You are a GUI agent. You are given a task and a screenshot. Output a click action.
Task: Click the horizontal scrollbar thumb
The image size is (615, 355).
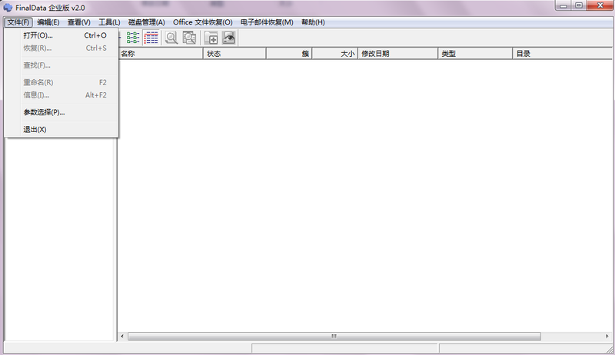click(334, 337)
